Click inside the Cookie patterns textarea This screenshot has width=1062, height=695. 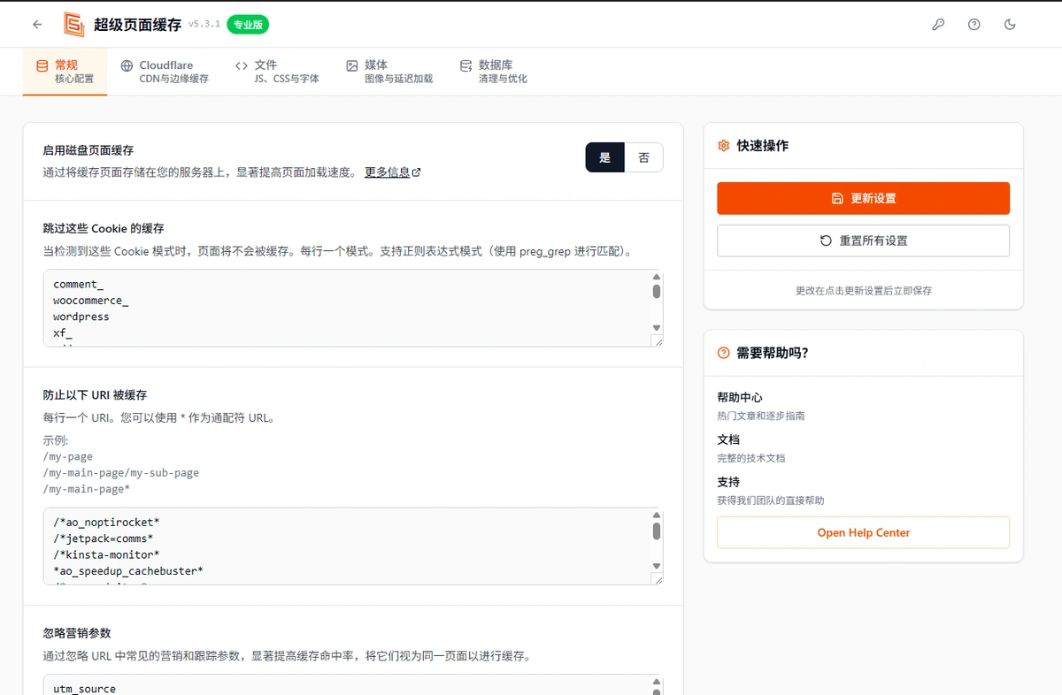tap(352, 309)
